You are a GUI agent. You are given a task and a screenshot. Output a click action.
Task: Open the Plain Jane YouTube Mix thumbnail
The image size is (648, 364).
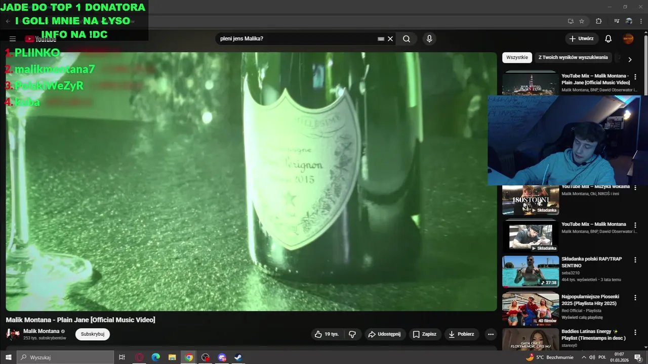(x=531, y=83)
